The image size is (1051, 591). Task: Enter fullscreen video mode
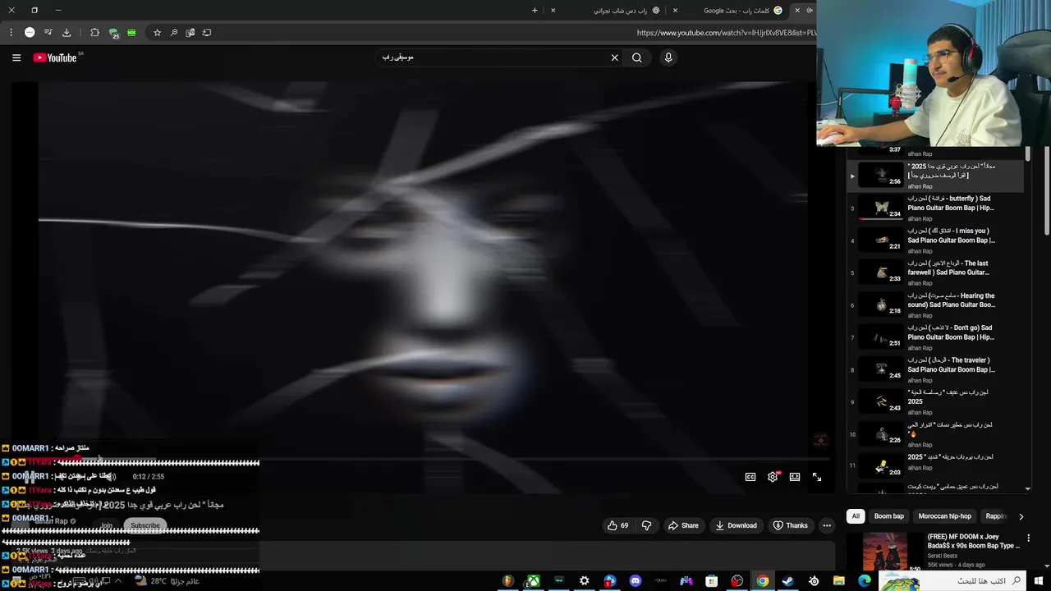pyautogui.click(x=817, y=477)
